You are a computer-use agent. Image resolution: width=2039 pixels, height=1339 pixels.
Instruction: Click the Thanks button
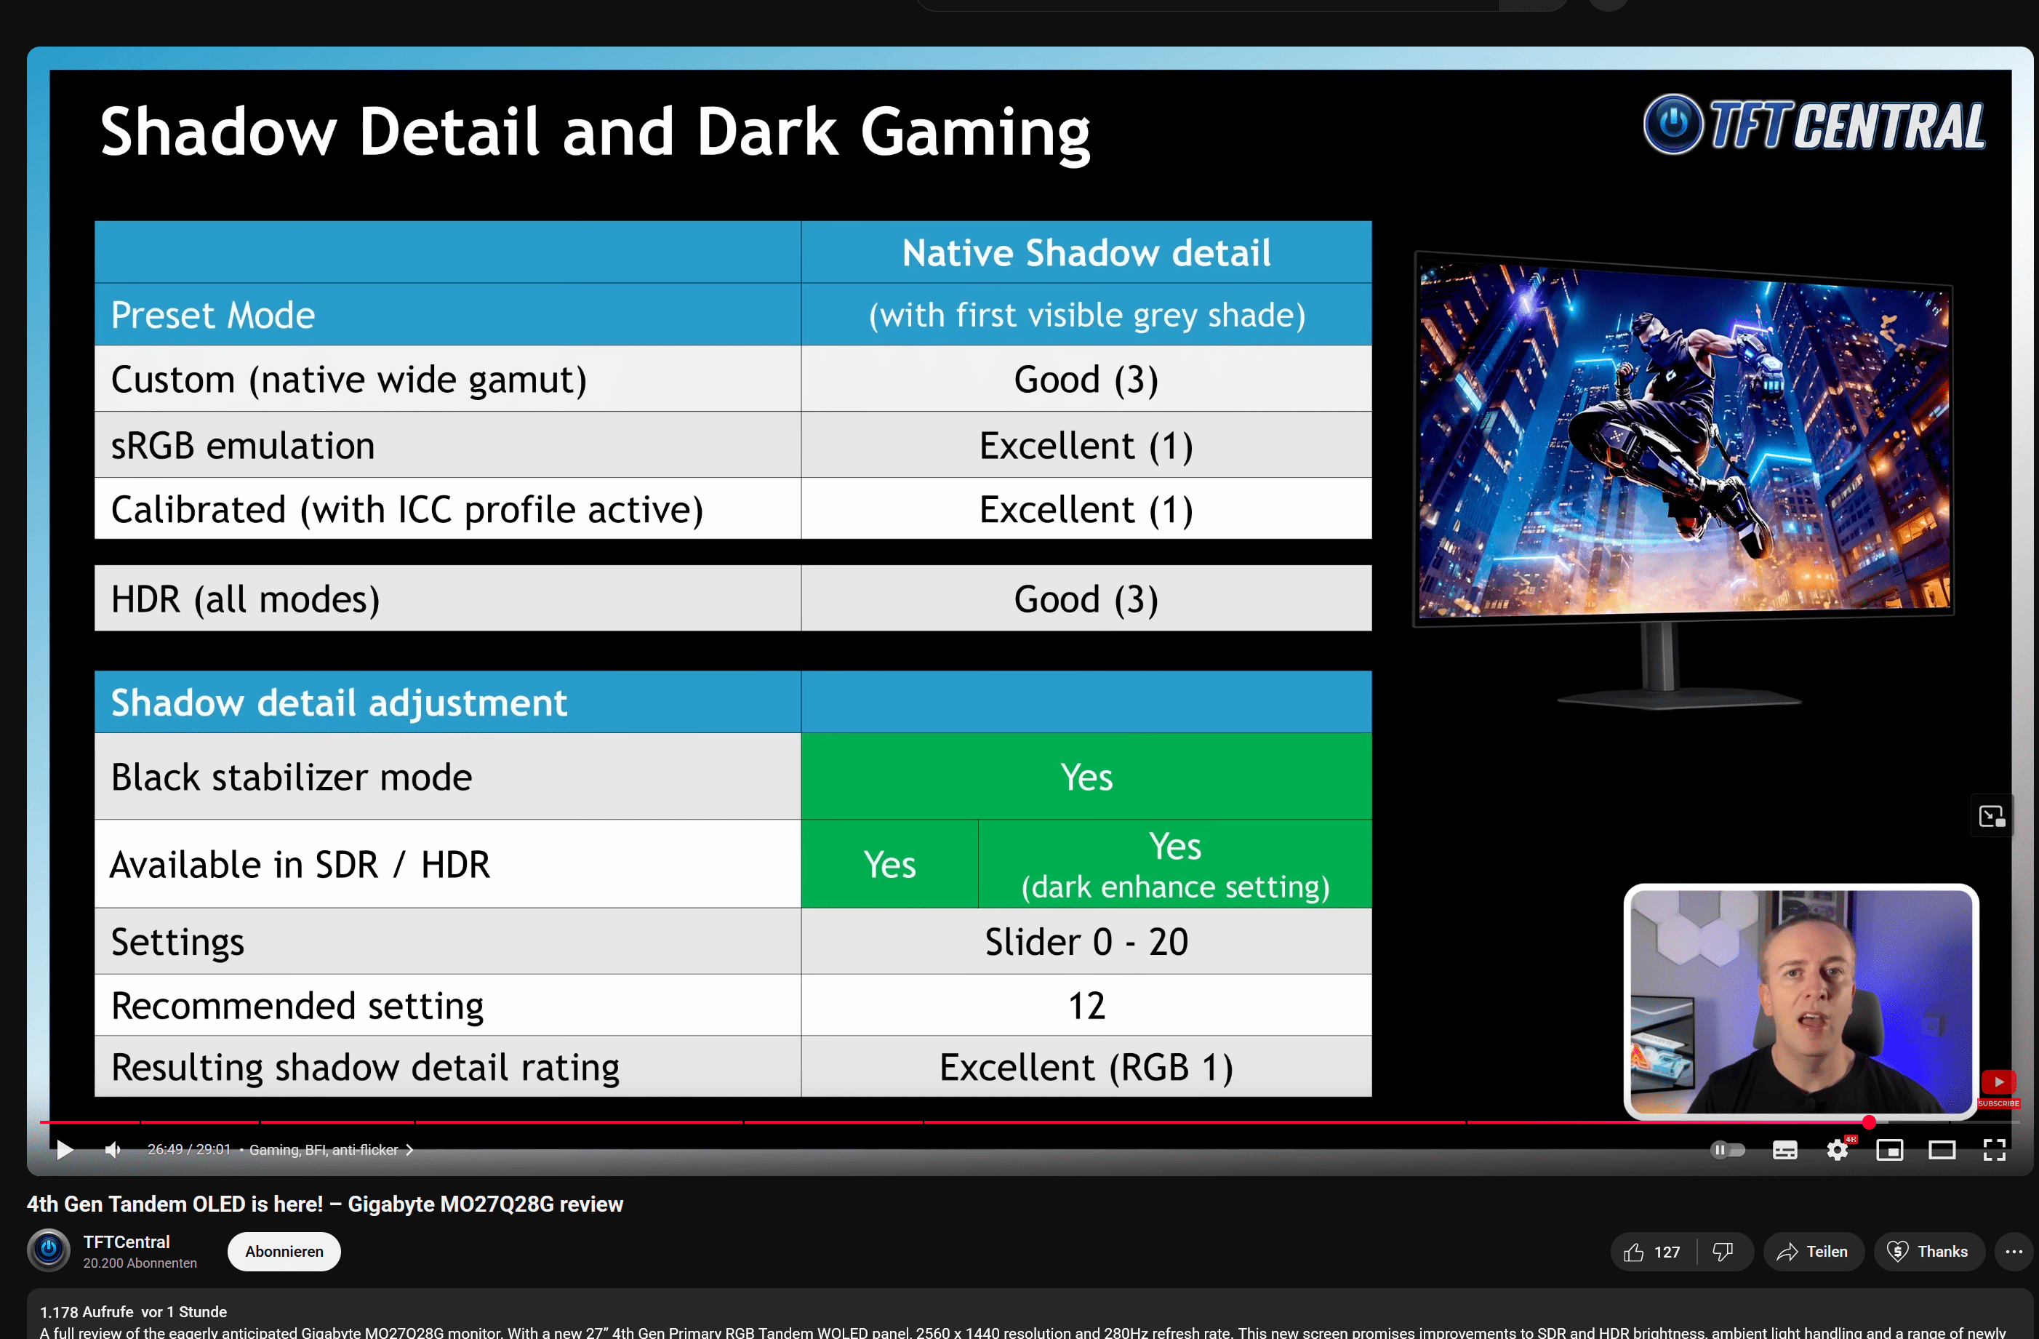pyautogui.click(x=1928, y=1252)
